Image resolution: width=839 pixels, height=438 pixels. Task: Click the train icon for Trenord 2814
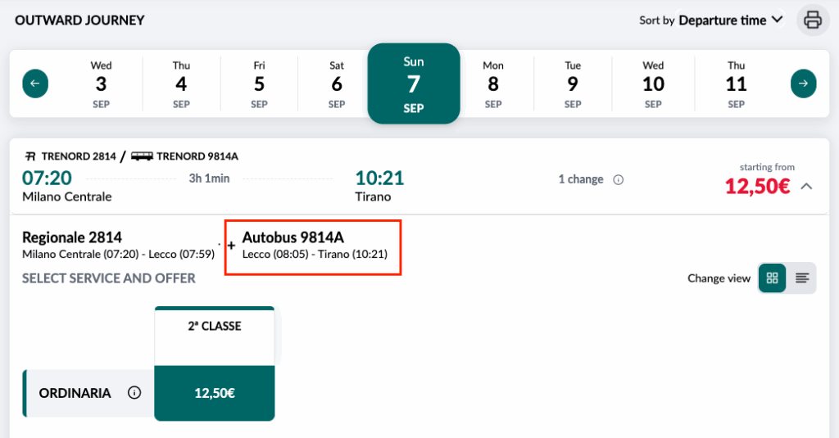[x=30, y=156]
